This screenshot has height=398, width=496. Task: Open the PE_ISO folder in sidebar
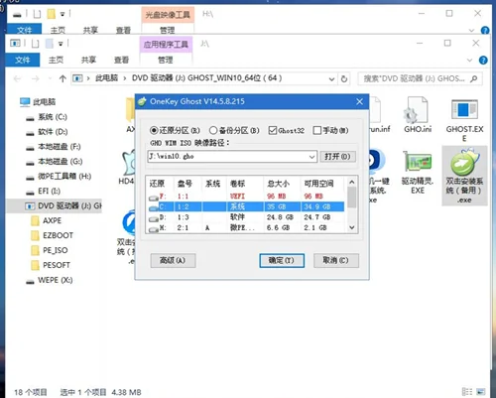[50, 250]
